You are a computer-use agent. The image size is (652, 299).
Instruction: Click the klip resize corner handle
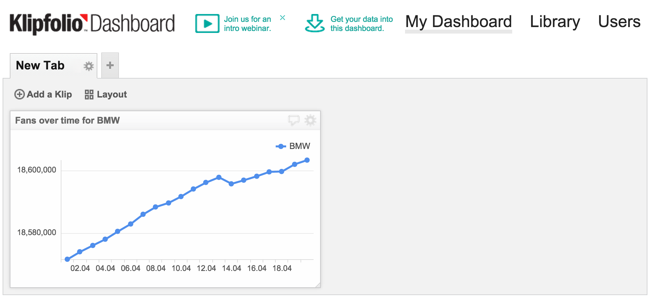(318, 285)
